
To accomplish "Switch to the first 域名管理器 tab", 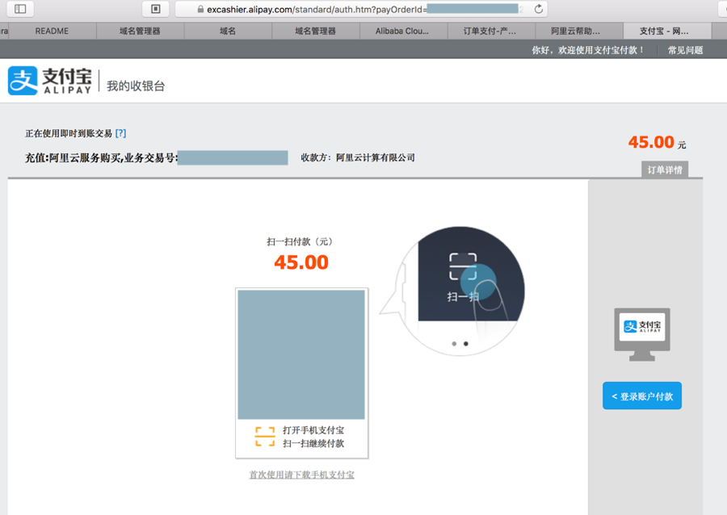I will [x=140, y=31].
